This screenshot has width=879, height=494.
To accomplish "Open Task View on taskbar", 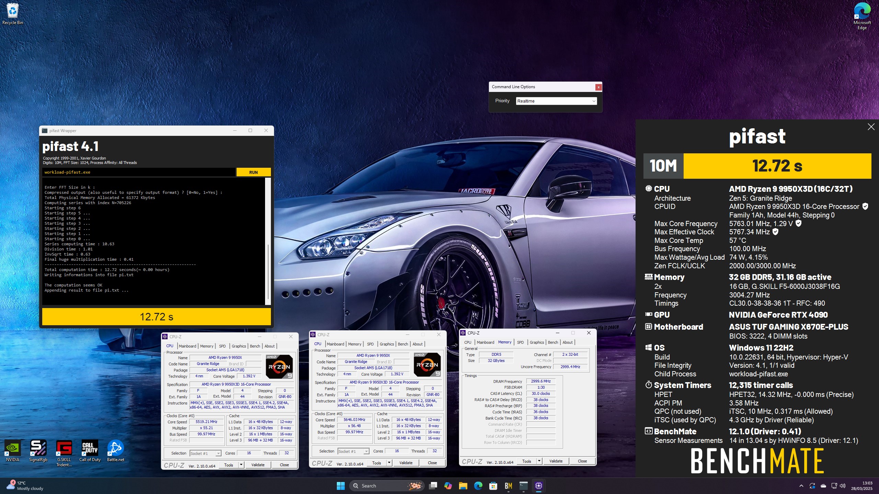I will click(433, 486).
